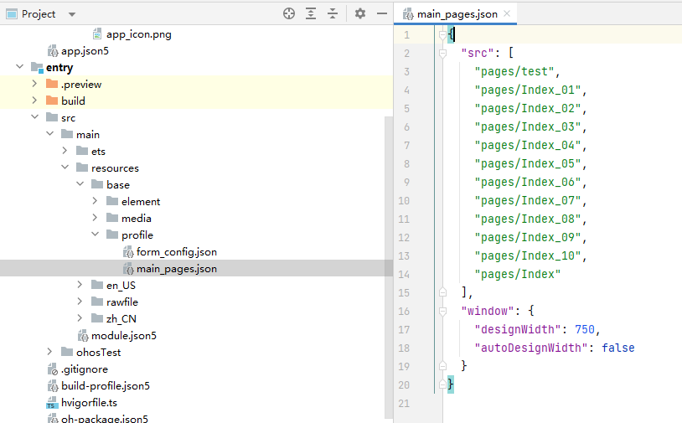Expand the ohosTest folder
The image size is (682, 423).
(50, 352)
